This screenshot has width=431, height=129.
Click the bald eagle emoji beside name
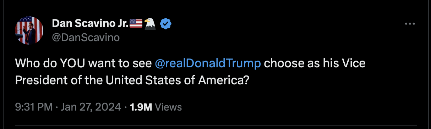tap(151, 24)
